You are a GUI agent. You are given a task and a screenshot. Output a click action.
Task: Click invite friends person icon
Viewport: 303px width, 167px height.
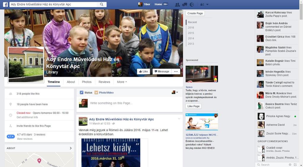tap(11, 126)
